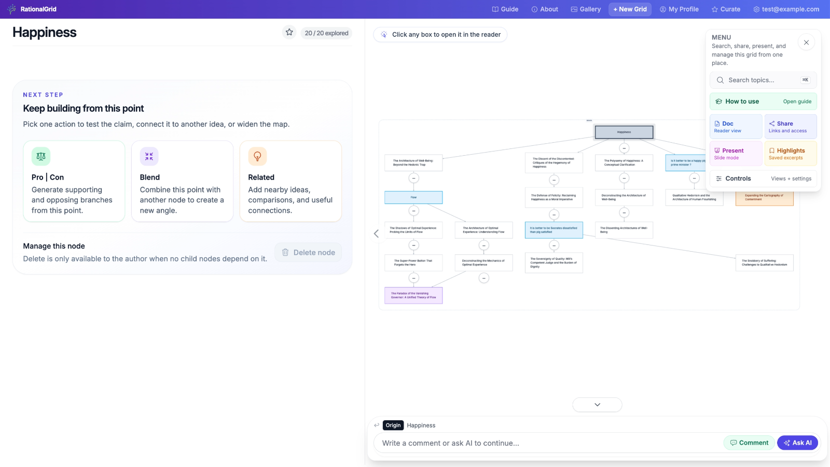The image size is (830, 467).
Task: Open Highlights saved excerpts
Action: pos(790,153)
